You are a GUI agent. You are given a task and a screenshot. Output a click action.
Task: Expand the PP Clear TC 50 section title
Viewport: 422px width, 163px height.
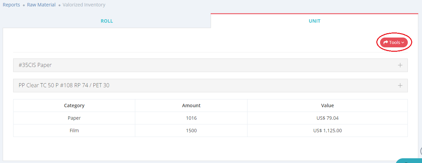64,86
